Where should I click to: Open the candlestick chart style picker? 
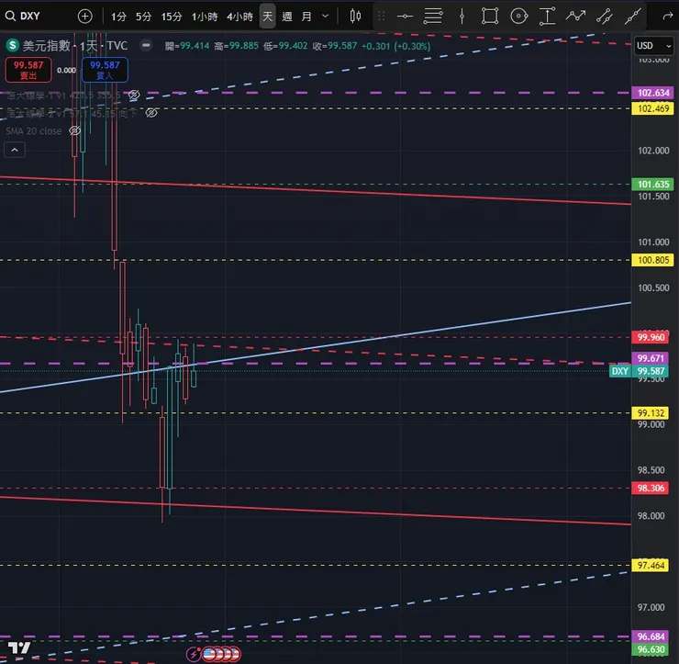[355, 17]
